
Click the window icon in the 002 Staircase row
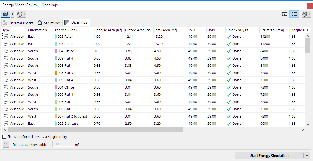coord(6,124)
